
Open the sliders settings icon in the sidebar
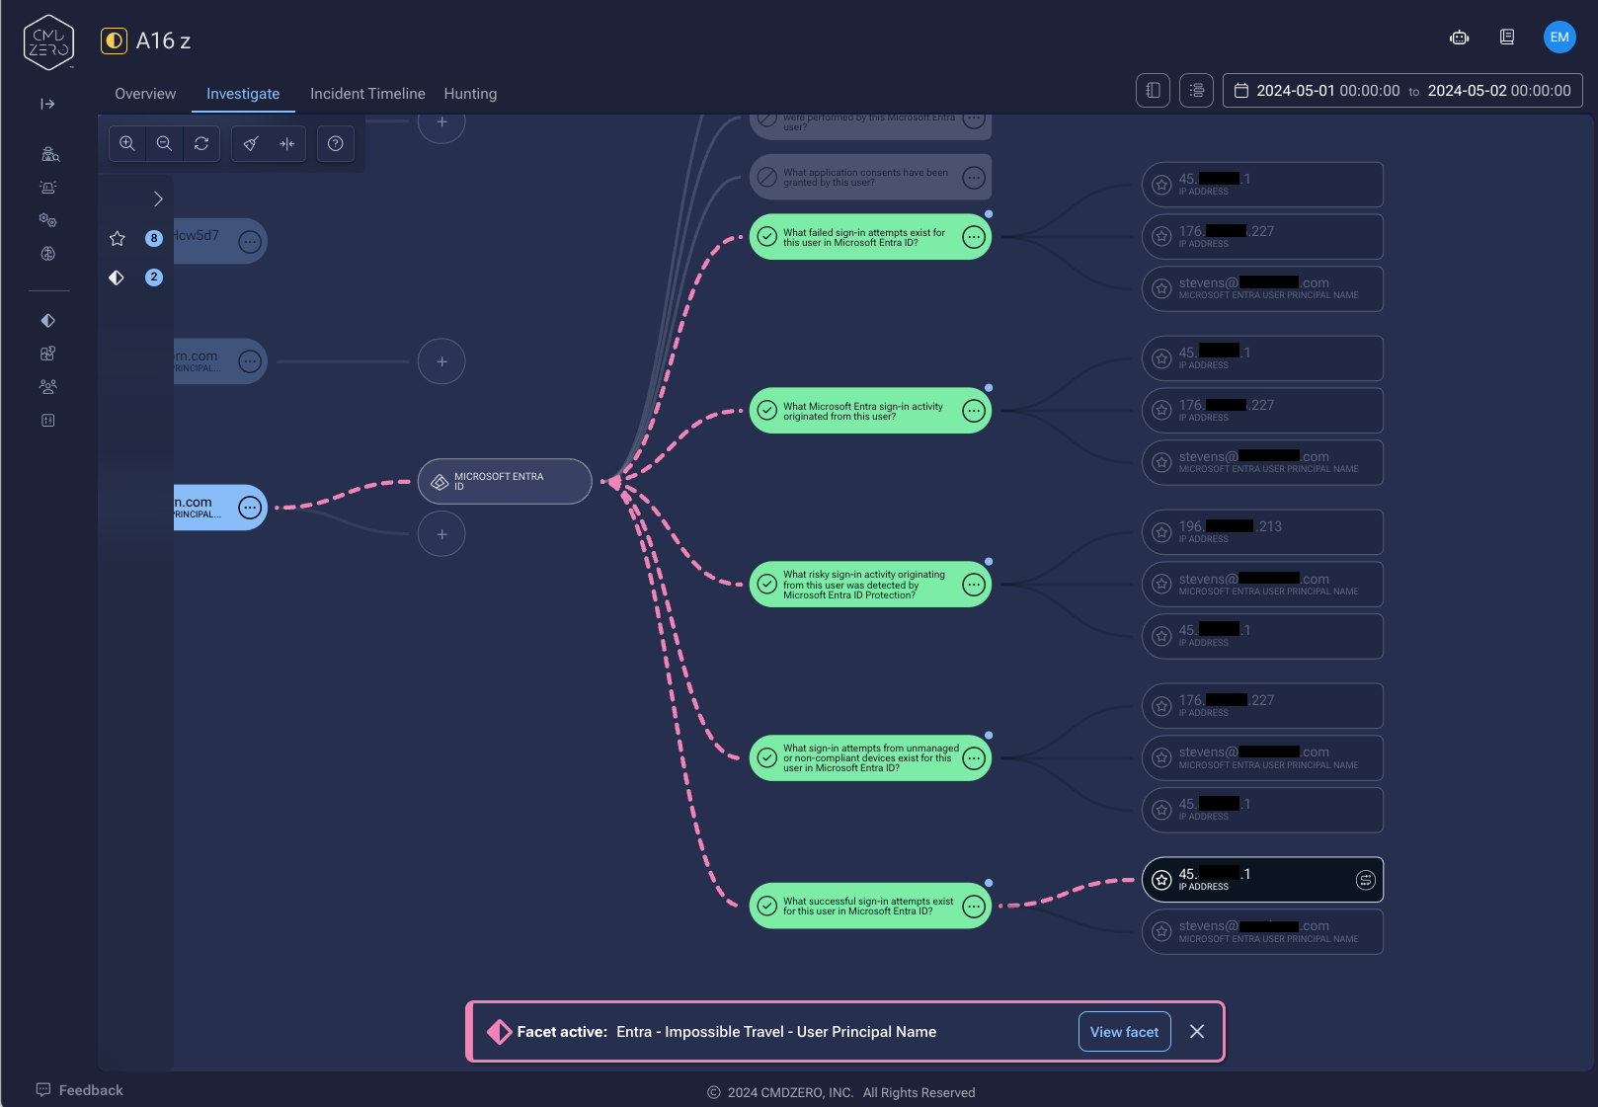click(47, 420)
